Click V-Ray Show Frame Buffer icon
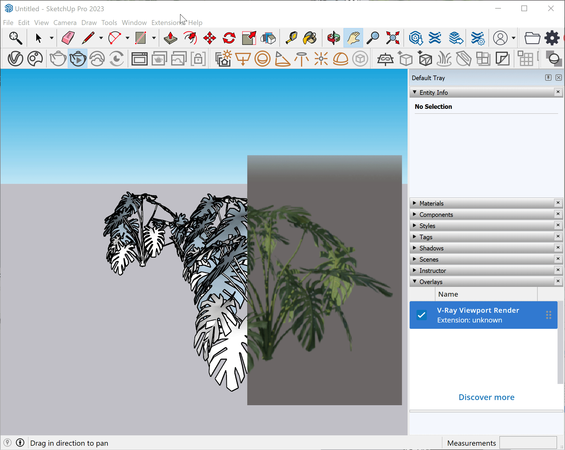Image resolution: width=565 pixels, height=450 pixels. 140,59
